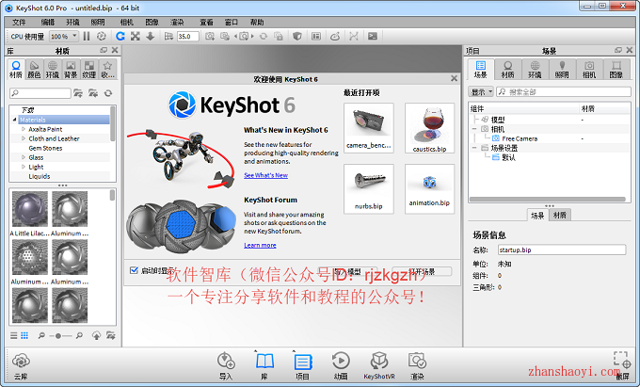Select Free Camera in scene tree

[520, 138]
